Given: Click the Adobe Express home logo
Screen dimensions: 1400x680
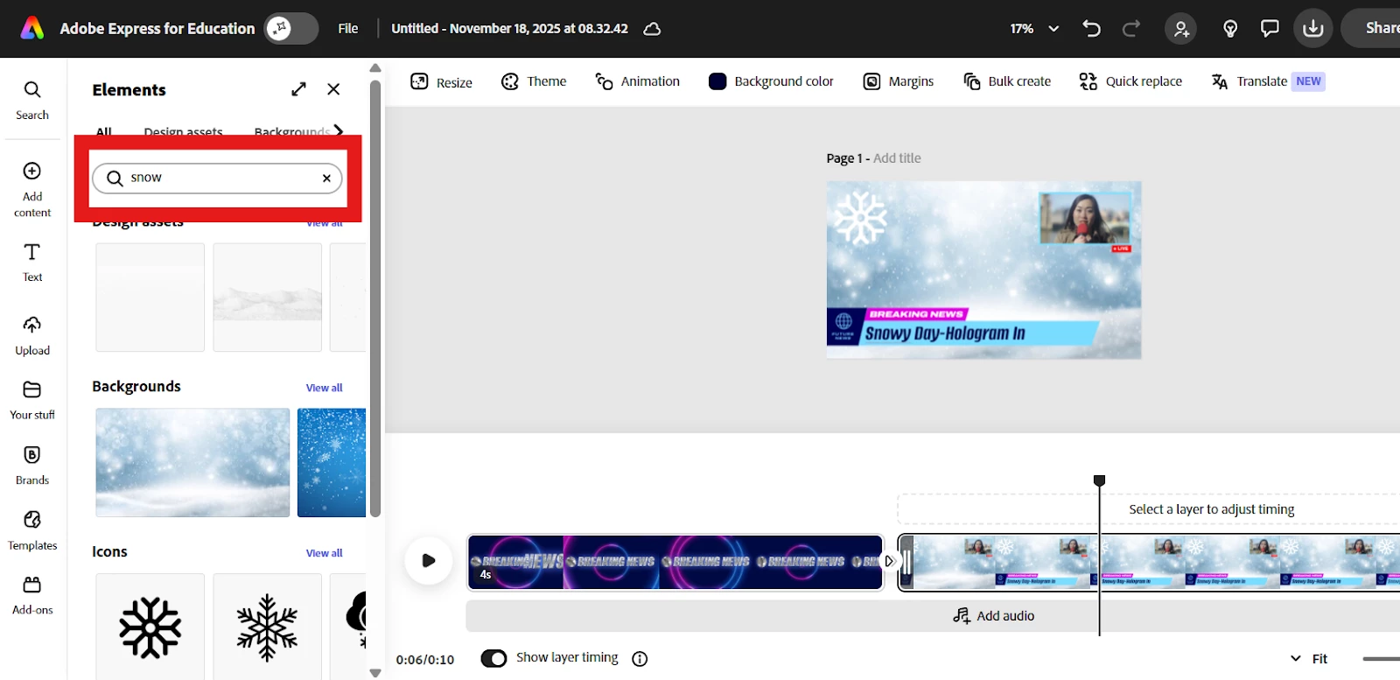Looking at the screenshot, I should click(x=32, y=29).
